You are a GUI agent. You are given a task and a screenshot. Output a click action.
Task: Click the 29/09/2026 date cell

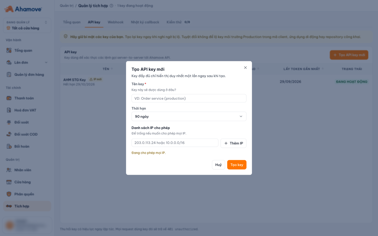click(290, 82)
